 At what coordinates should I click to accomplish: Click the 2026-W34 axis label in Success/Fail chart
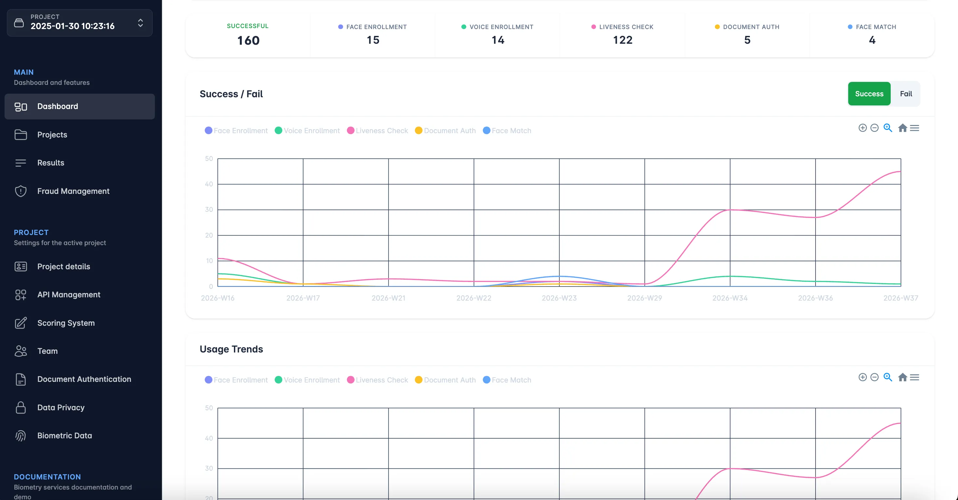pyautogui.click(x=730, y=298)
